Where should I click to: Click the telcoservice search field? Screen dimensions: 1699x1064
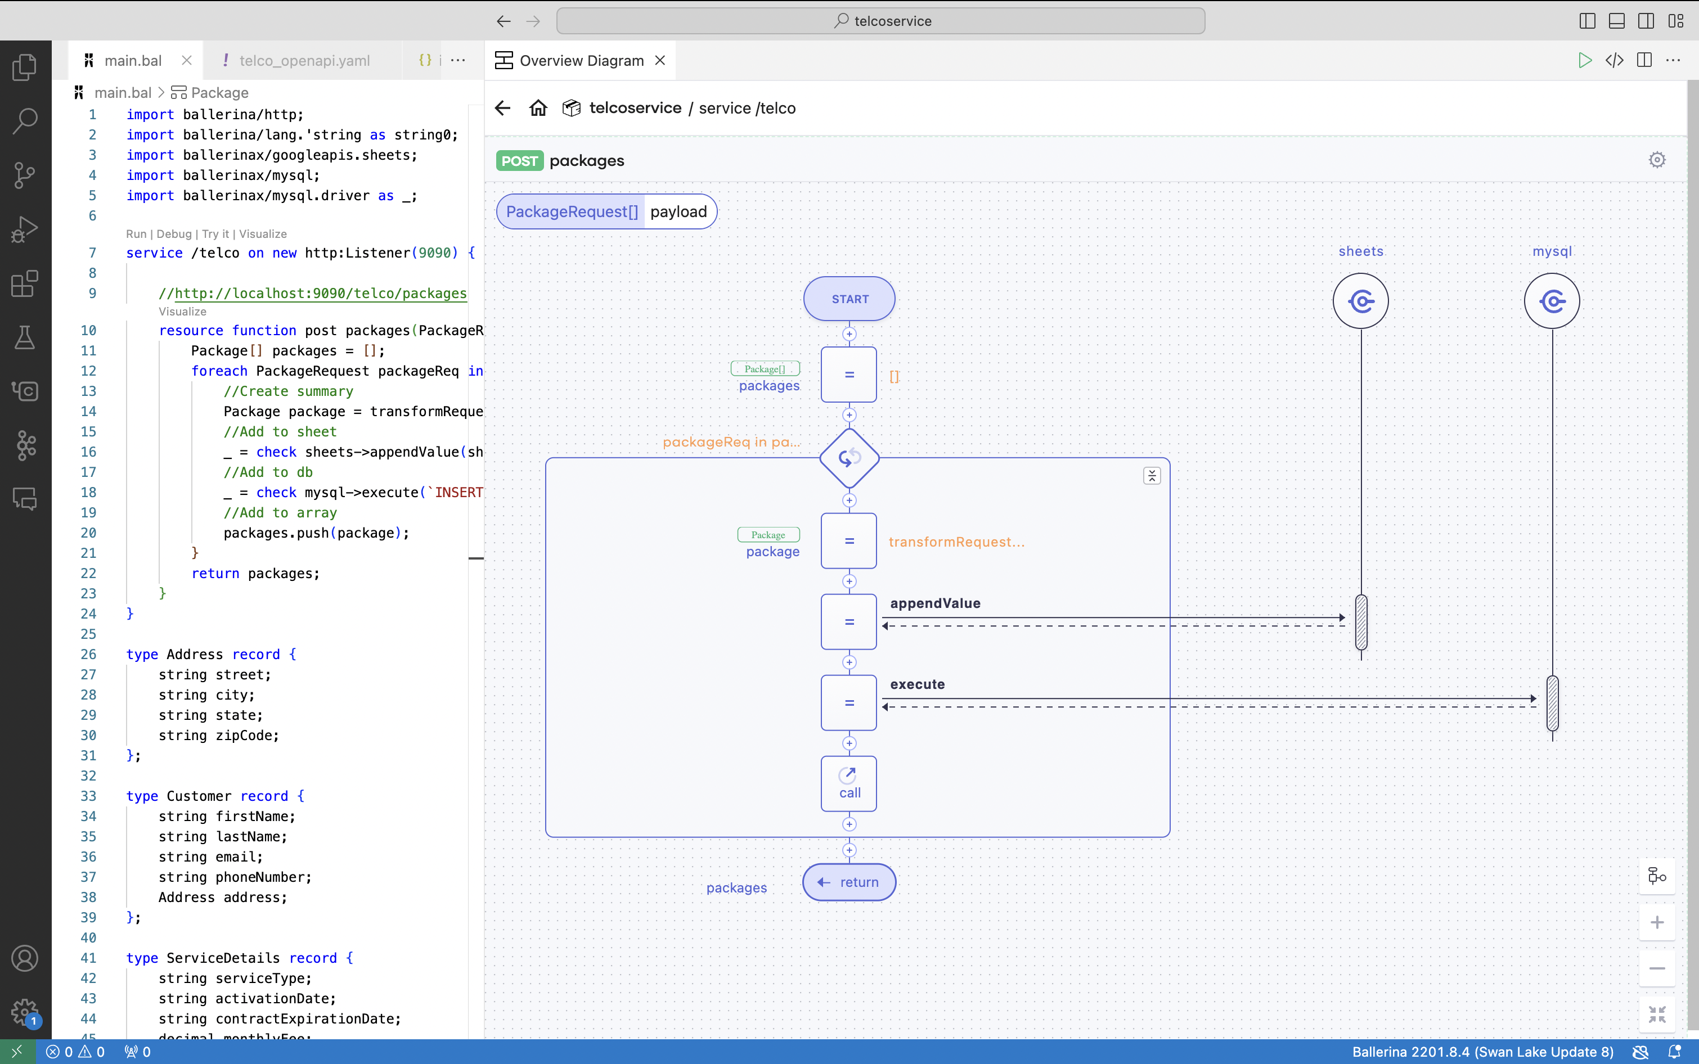pyautogui.click(x=880, y=21)
